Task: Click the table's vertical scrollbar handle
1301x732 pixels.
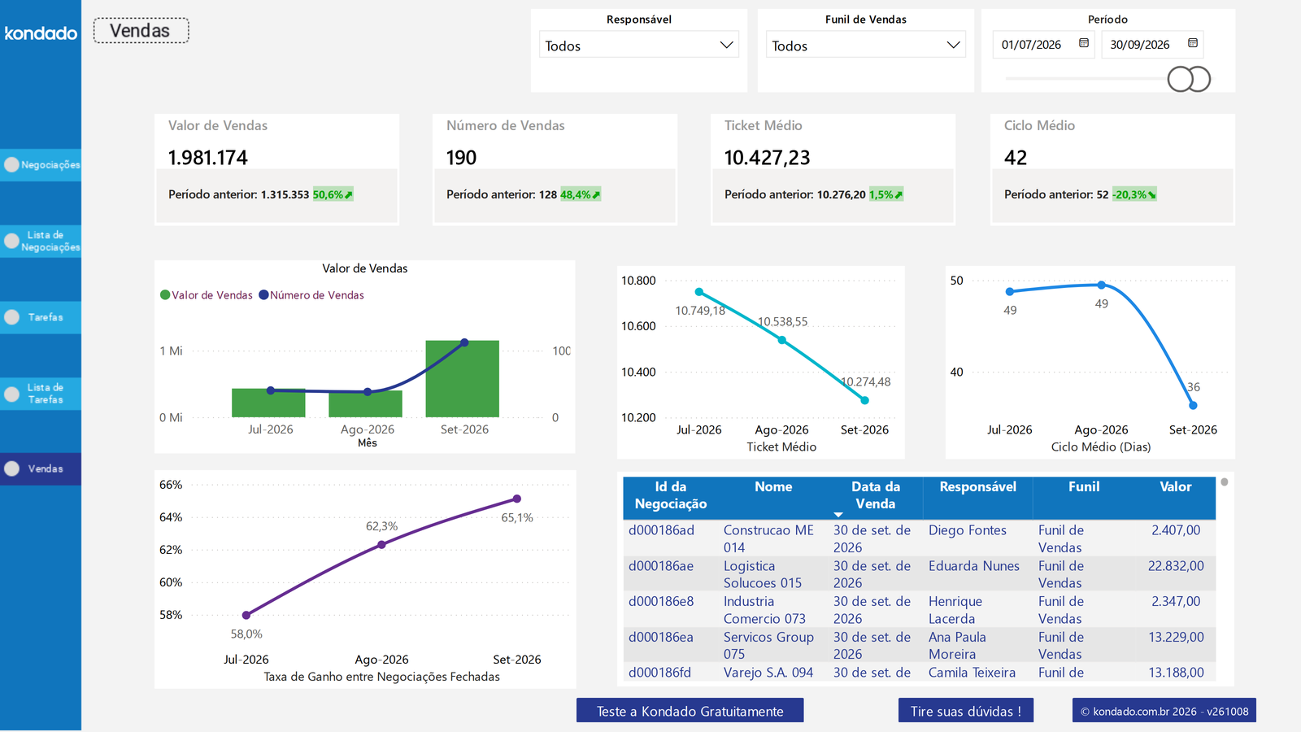Action: coord(1225,482)
